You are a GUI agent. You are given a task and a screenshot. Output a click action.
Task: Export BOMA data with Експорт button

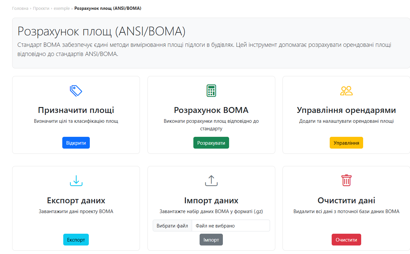pyautogui.click(x=76, y=240)
